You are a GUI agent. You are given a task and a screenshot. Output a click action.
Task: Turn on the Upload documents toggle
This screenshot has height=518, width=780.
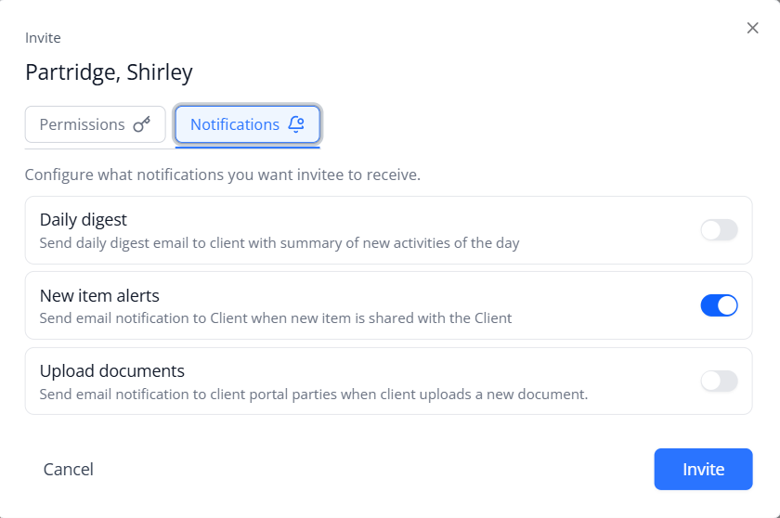pos(719,381)
